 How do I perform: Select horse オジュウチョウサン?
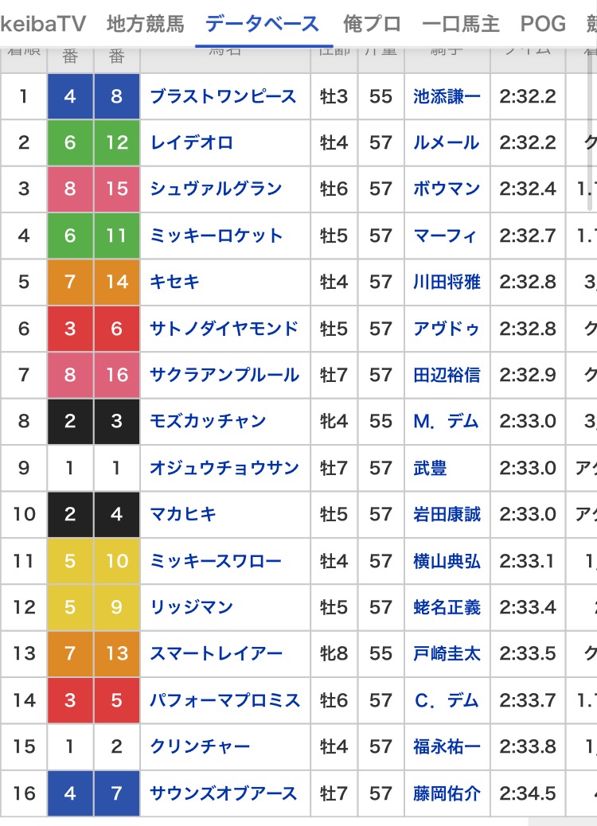click(x=224, y=468)
